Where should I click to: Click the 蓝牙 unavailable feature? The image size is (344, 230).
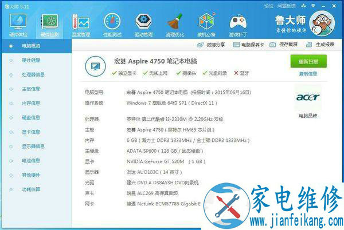[241, 73]
